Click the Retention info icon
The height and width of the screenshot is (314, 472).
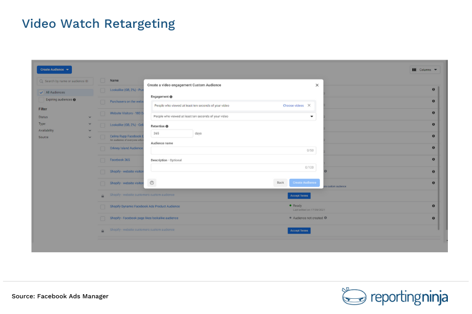[167, 127]
